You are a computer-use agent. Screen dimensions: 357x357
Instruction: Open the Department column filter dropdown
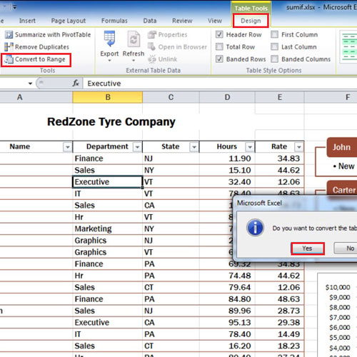pos(137,147)
